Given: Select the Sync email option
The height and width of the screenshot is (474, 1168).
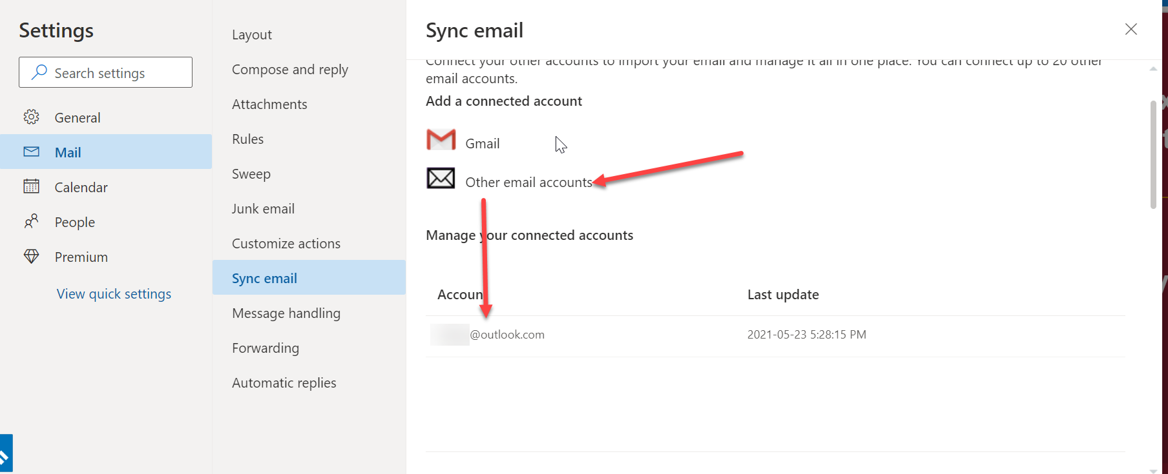Looking at the screenshot, I should pos(309,278).
